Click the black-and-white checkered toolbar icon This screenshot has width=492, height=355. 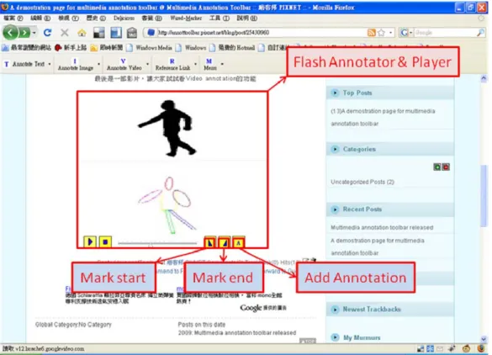99,32
